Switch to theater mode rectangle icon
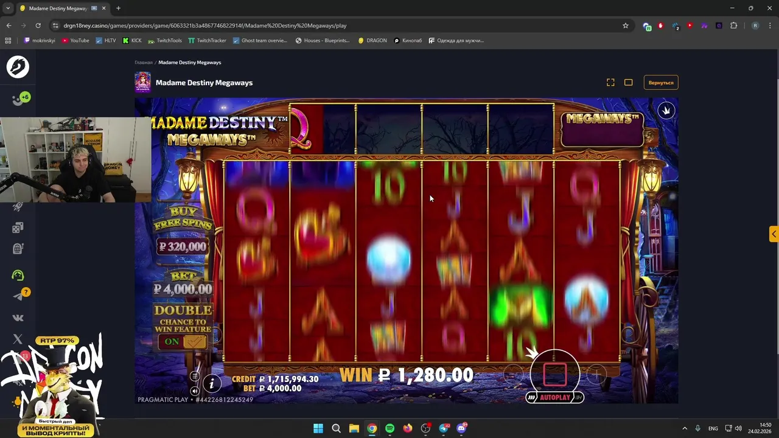Viewport: 779px width, 438px height. click(629, 83)
